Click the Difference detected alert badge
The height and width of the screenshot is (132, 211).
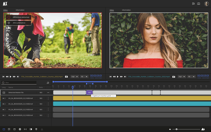point(18,17)
